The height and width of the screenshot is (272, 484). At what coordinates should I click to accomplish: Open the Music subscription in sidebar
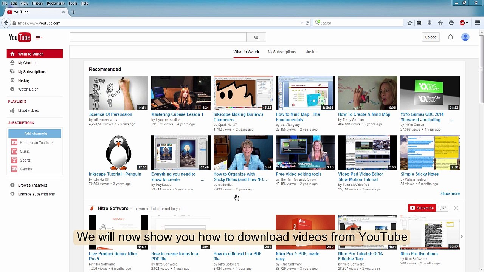click(25, 151)
